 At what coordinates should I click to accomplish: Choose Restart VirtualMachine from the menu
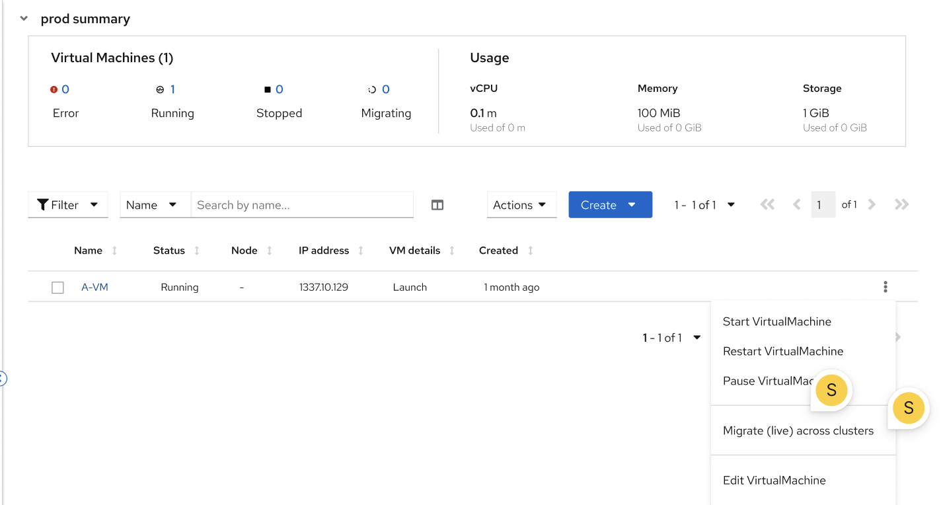(x=783, y=351)
